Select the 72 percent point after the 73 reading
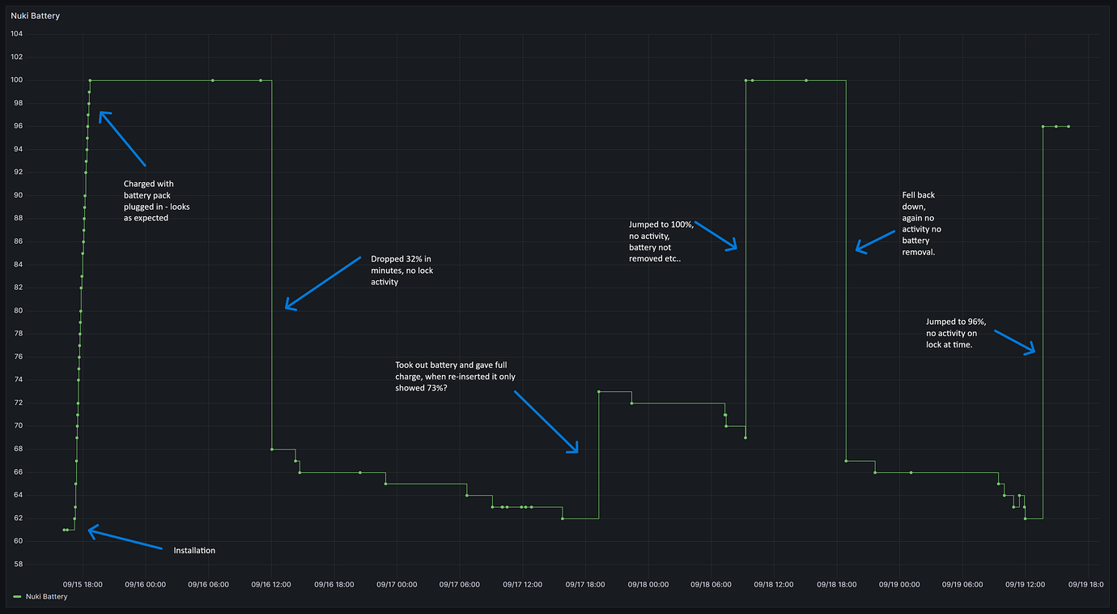The width and height of the screenshot is (1117, 614). tap(631, 403)
